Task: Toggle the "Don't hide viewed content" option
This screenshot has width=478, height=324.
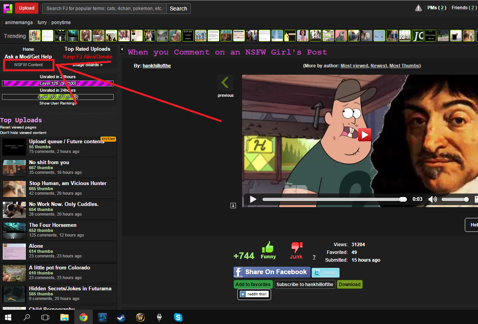Action: pos(23,133)
